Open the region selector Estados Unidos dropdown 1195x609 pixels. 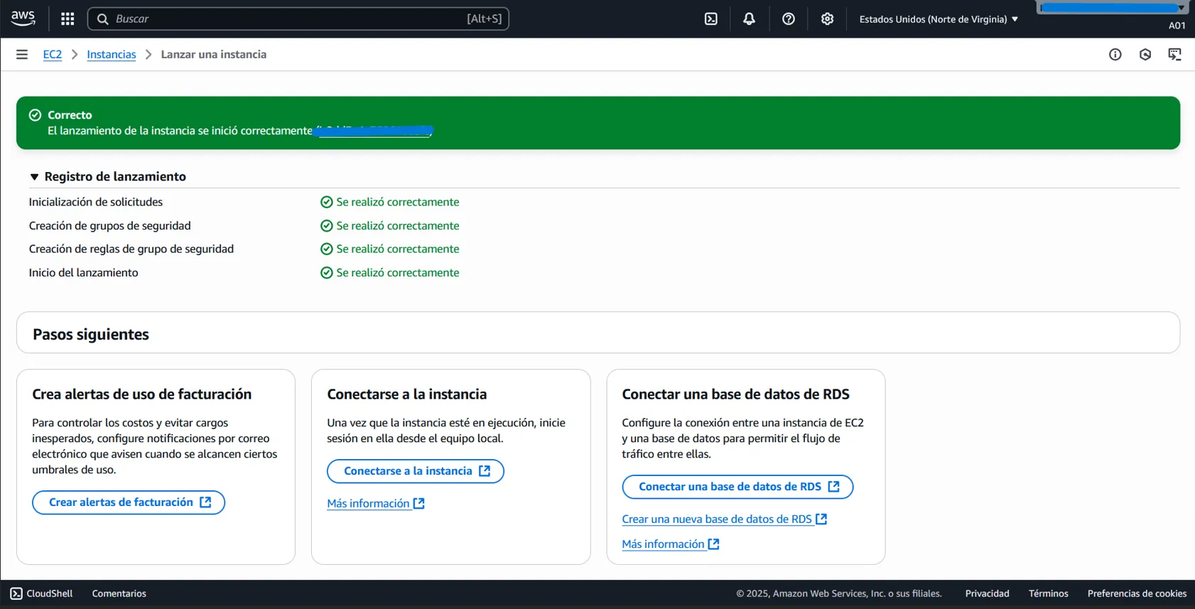938,19
